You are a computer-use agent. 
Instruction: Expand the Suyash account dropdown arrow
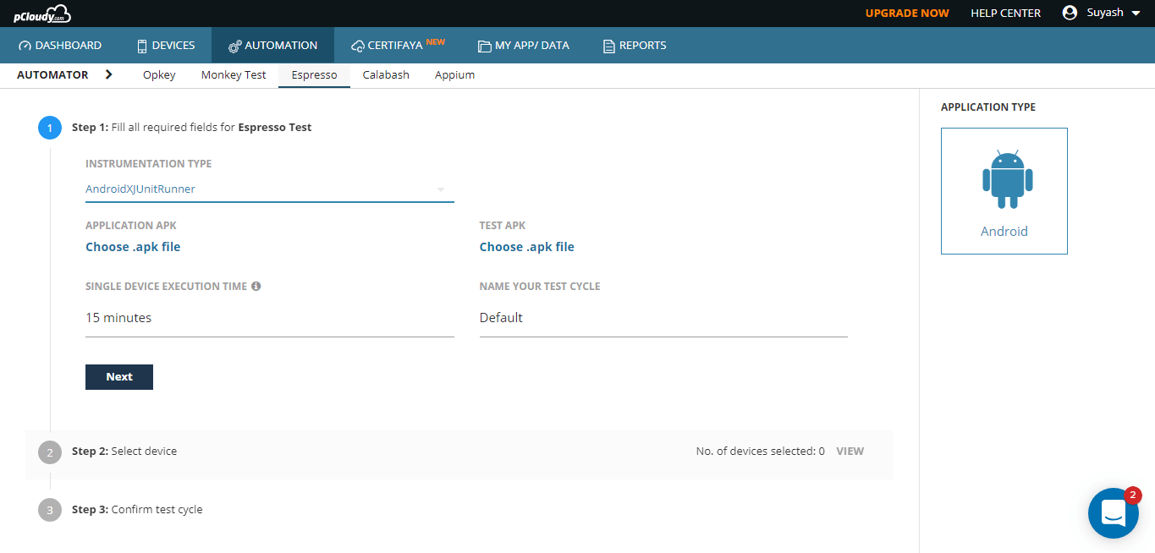pyautogui.click(x=1136, y=14)
